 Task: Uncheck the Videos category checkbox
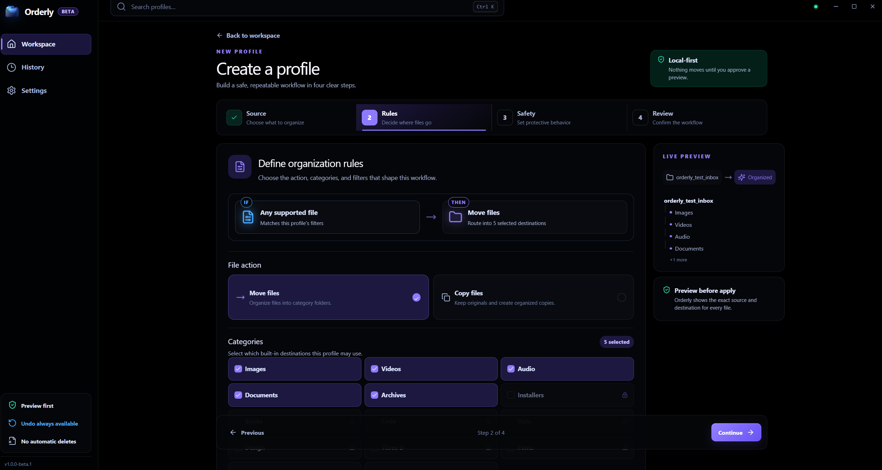pyautogui.click(x=374, y=369)
